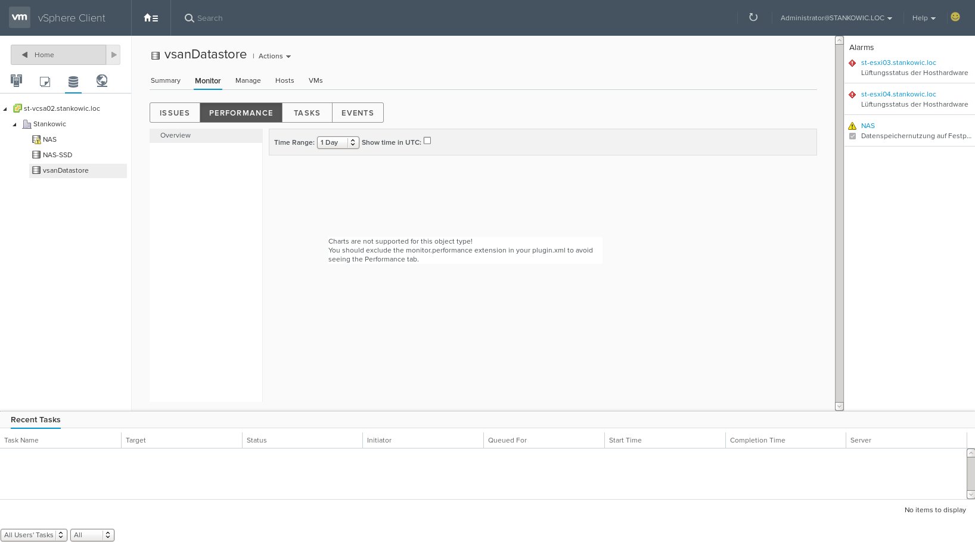Viewport: 975px width, 542px height.
Task: Select the Monitor tab
Action: click(208, 80)
